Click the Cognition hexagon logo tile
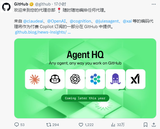Viewport: 160px width, 129px height. 95,79
